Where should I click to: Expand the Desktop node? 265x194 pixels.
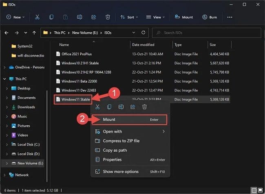[x=7, y=88]
